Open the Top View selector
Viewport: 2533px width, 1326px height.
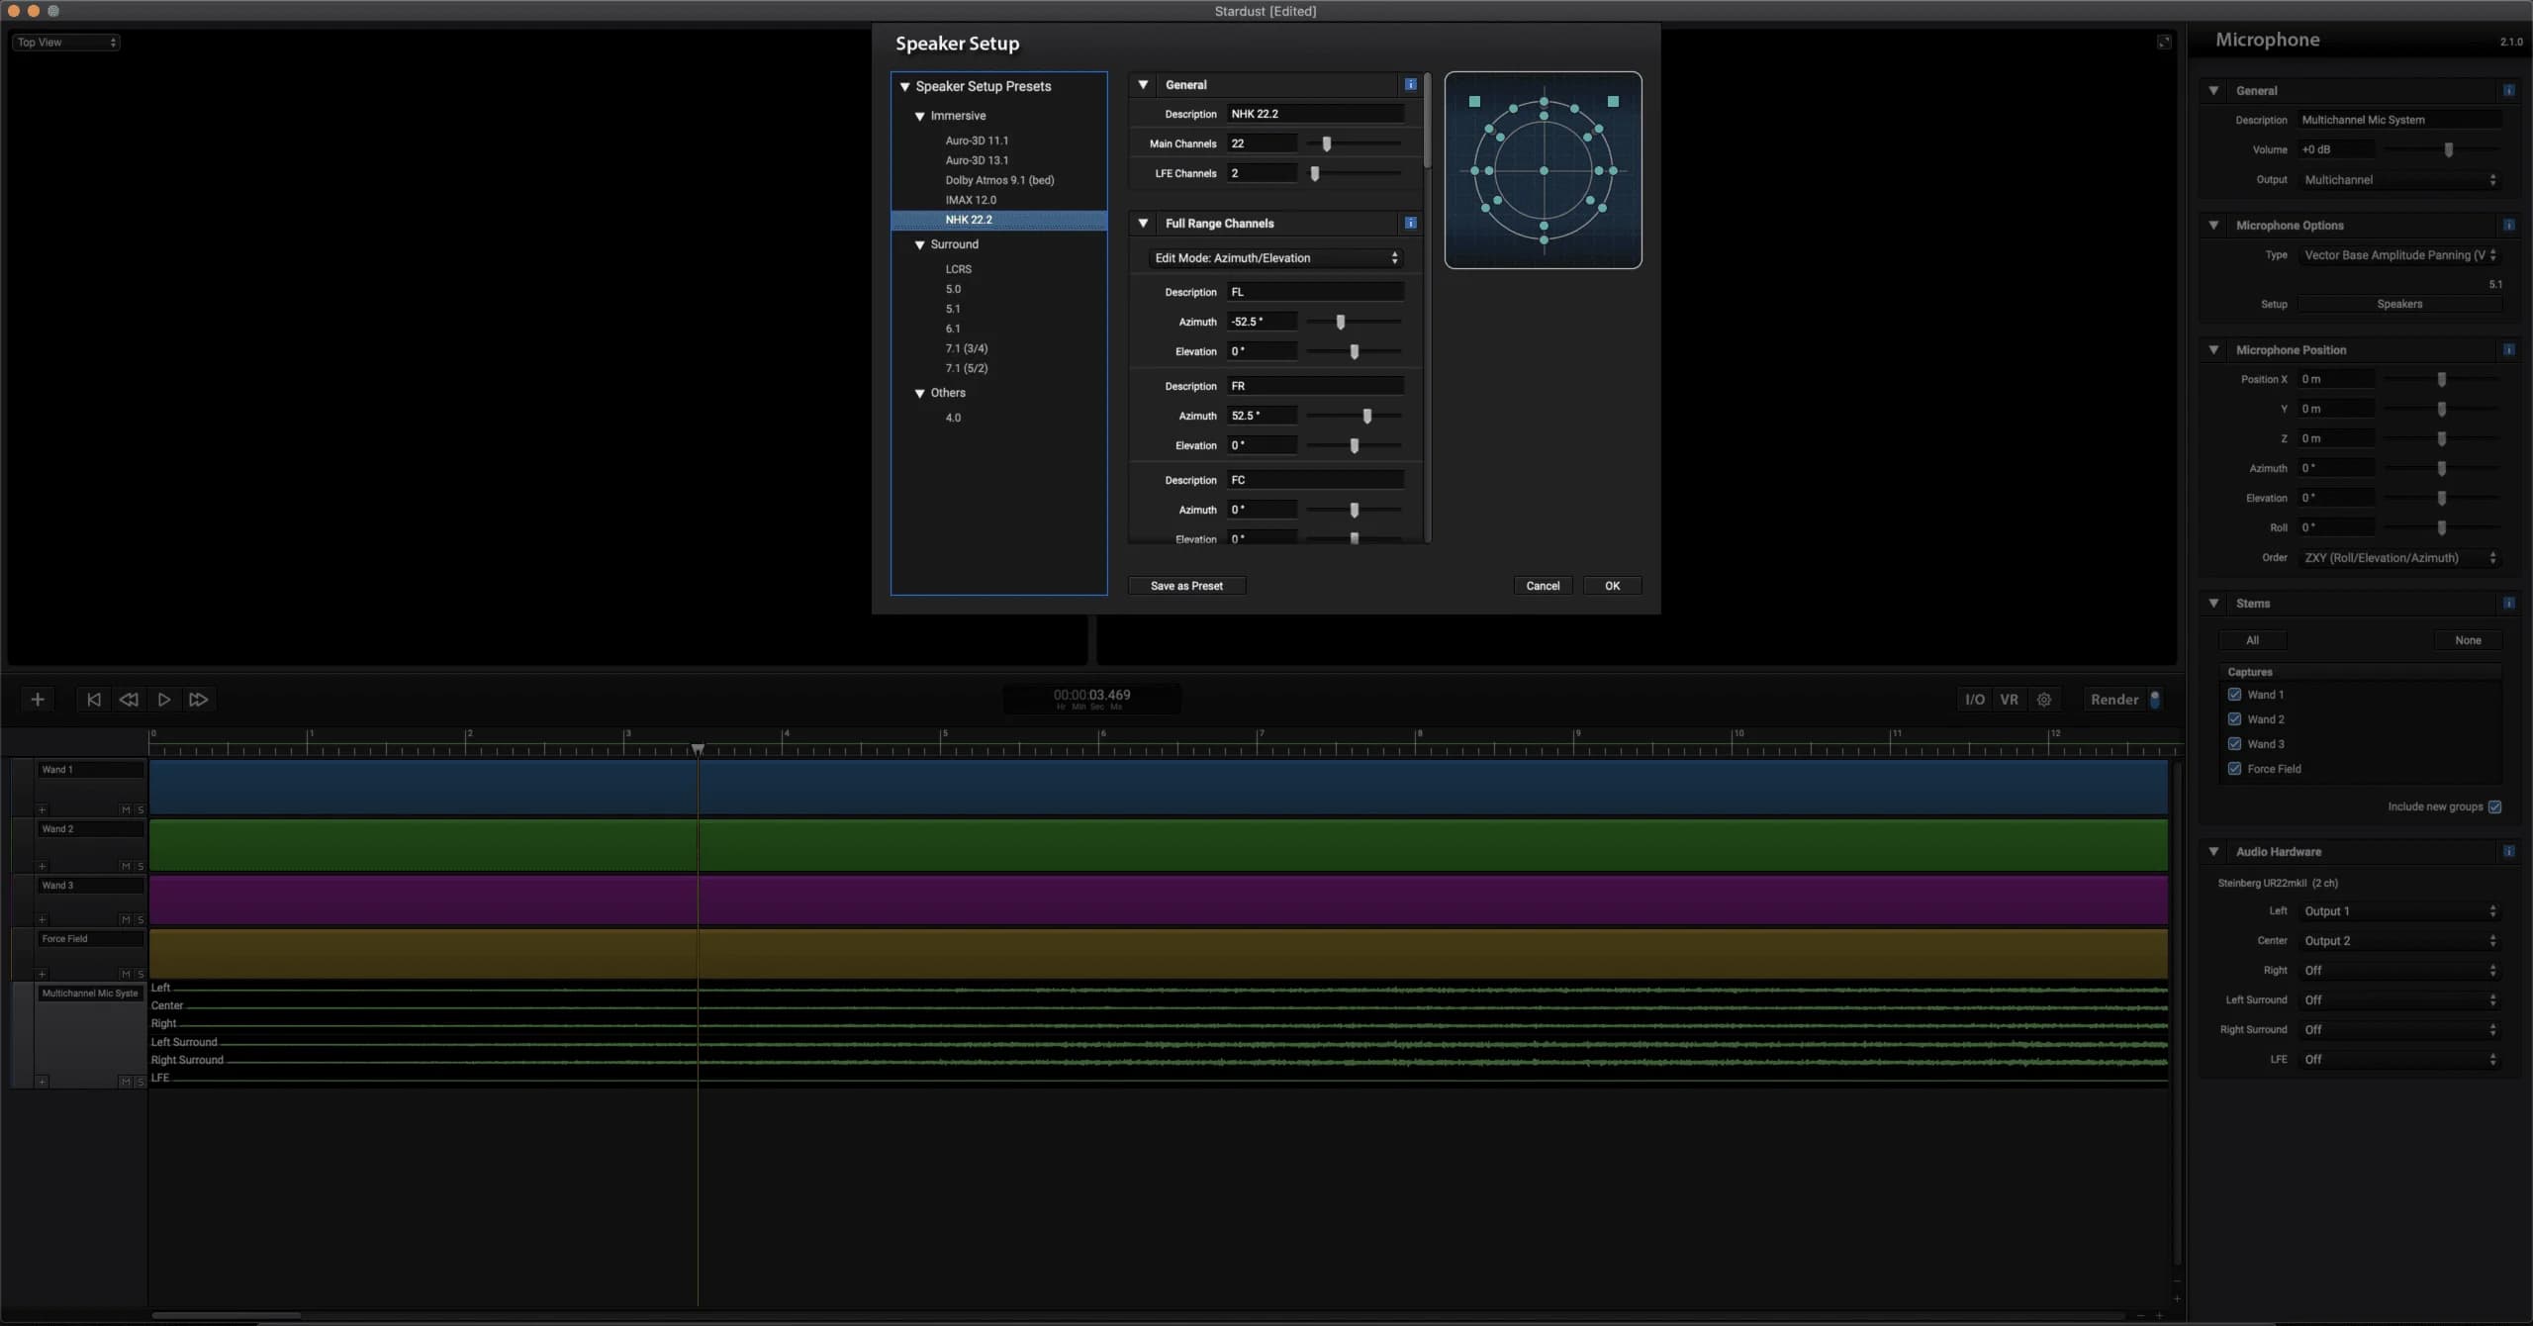[65, 42]
